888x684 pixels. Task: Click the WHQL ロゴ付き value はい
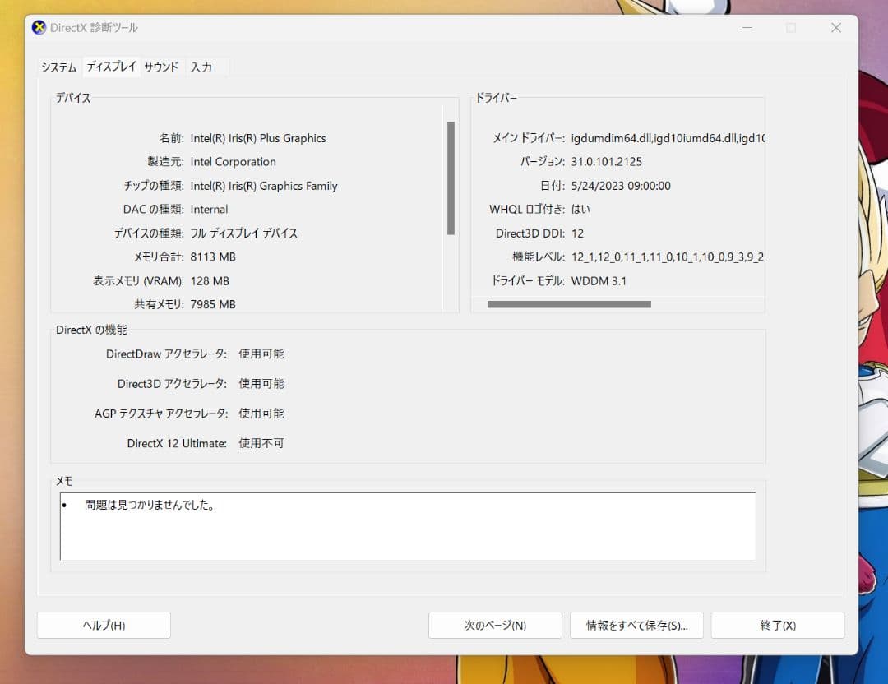tap(579, 210)
